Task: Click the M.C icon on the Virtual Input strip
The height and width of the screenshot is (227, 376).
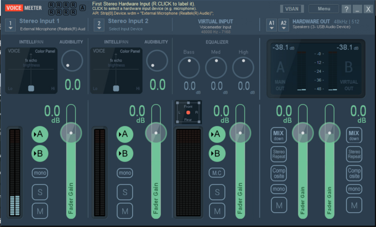Action: coord(217,173)
